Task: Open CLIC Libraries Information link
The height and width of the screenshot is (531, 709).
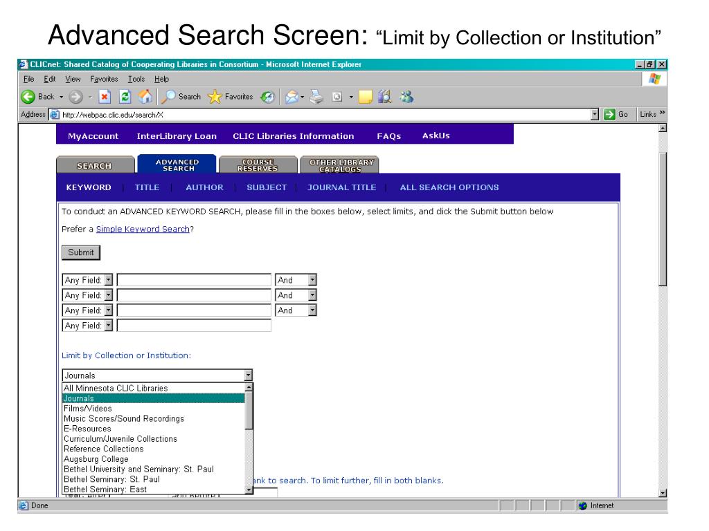Action: coord(294,136)
